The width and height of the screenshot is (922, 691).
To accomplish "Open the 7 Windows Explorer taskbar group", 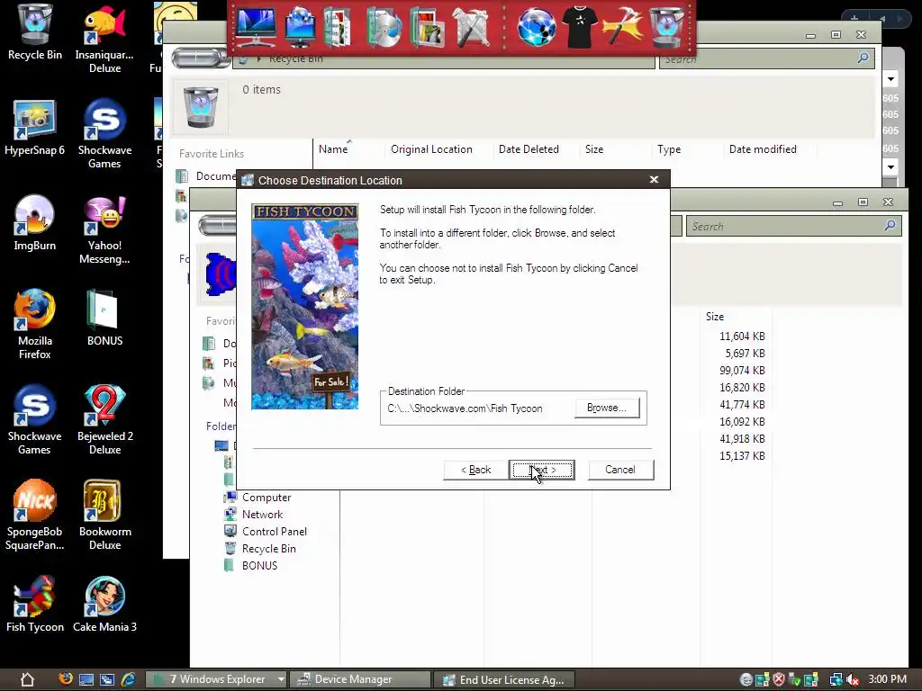I will tap(216, 679).
